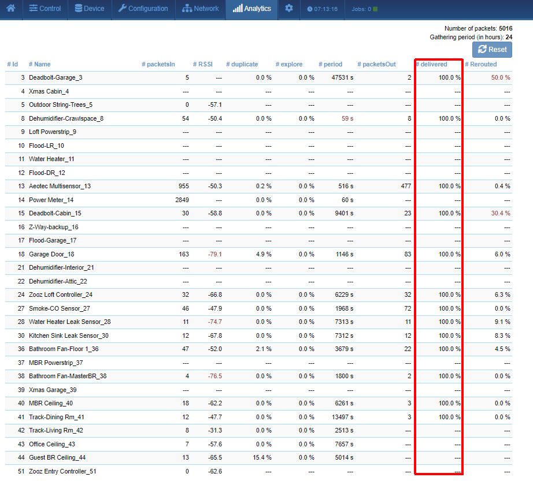Sort by # Rerouted column header
533x481 pixels.
point(481,64)
